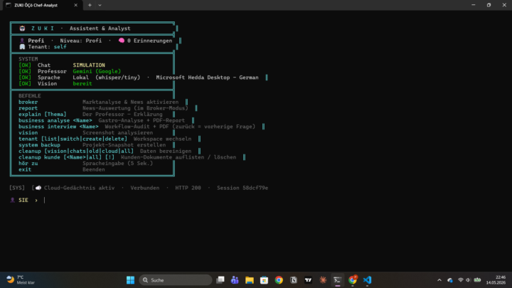Show hidden system tray icons
This screenshot has width=512, height=288.
pyautogui.click(x=439, y=280)
